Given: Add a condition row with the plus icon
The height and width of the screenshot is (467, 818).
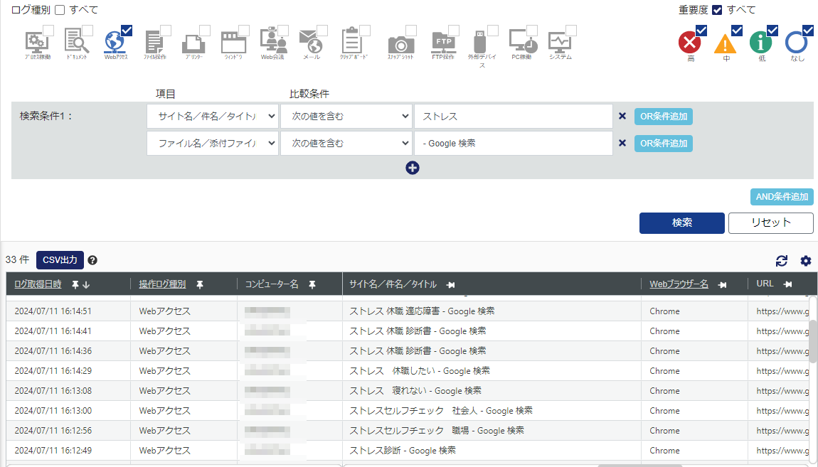Looking at the screenshot, I should click(412, 168).
